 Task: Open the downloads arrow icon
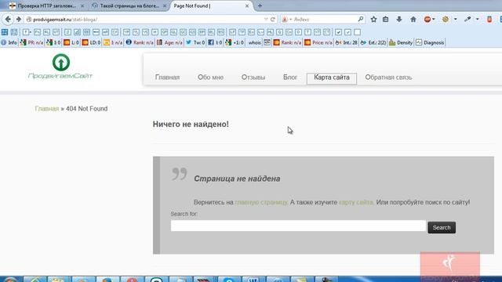[x=399, y=20]
